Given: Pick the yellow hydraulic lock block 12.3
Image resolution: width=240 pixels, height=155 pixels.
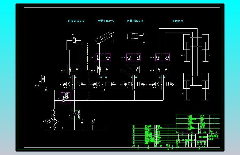Looking at the screenshot, I should tap(134, 69).
